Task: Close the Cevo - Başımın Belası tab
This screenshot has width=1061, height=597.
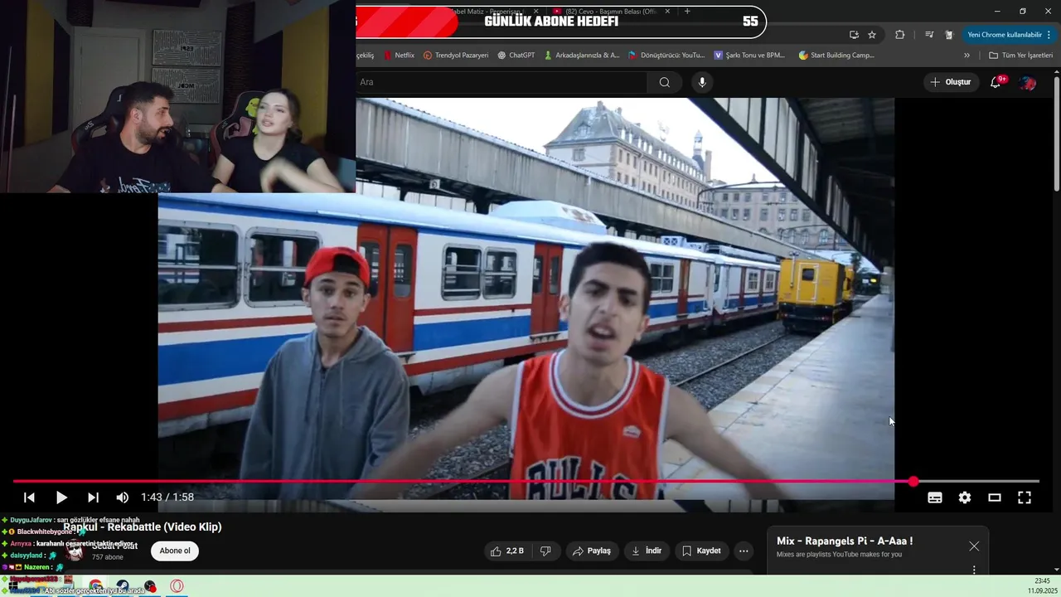Action: (x=667, y=12)
